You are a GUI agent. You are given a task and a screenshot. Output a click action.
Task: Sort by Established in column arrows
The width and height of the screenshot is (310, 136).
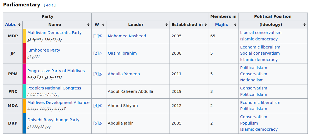coord(206,25)
